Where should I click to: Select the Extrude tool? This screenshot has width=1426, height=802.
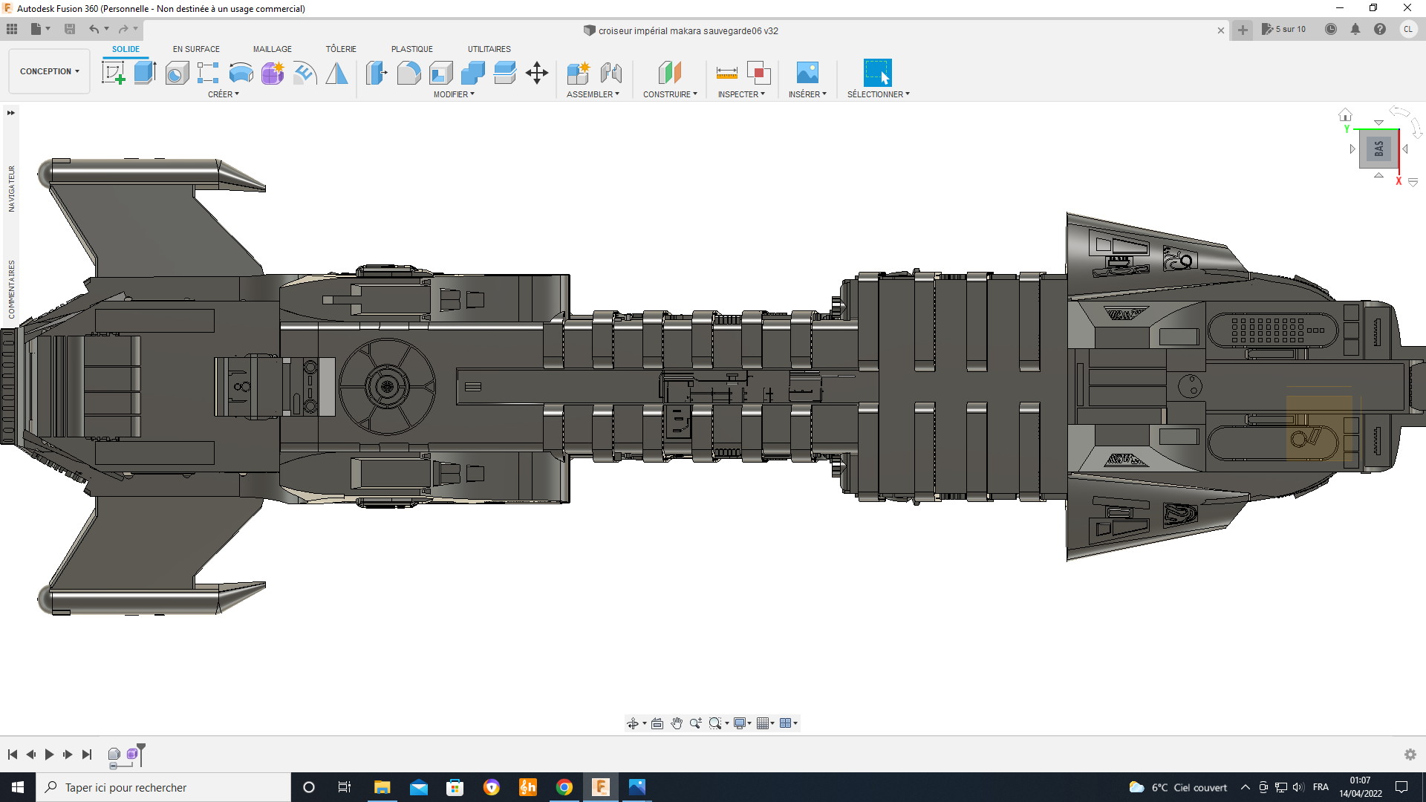pyautogui.click(x=145, y=73)
